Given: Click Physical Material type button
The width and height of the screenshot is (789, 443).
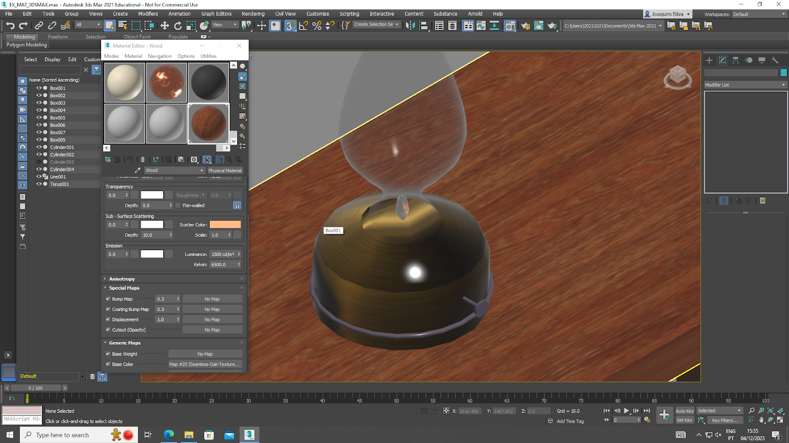Looking at the screenshot, I should pos(225,170).
